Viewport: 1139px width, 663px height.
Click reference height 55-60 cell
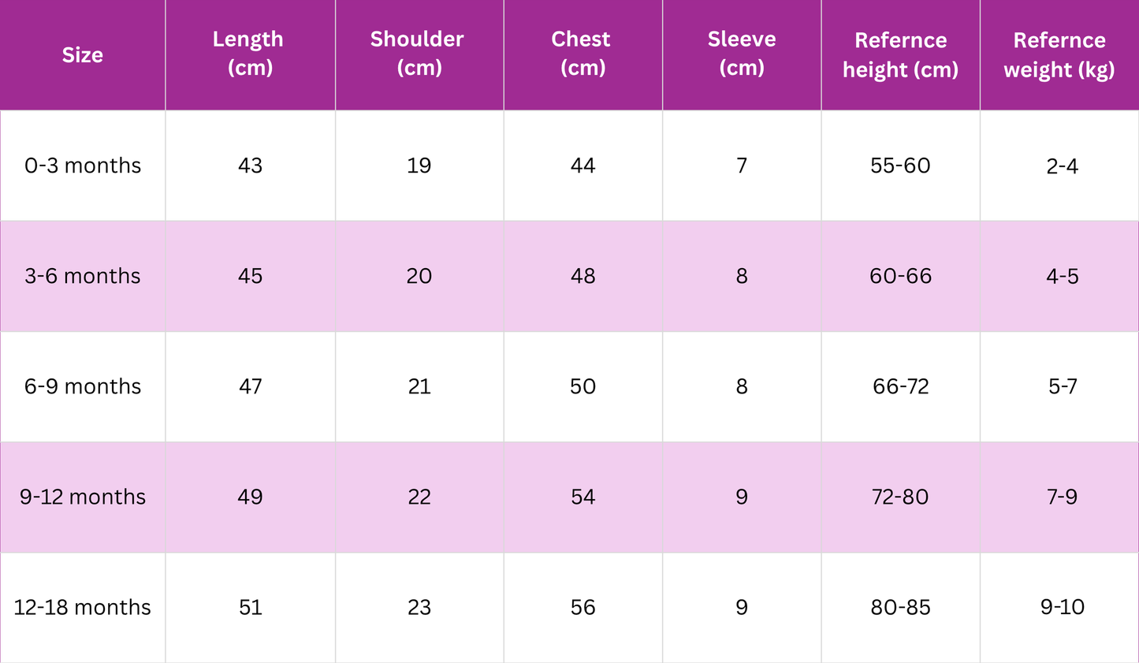tap(900, 166)
